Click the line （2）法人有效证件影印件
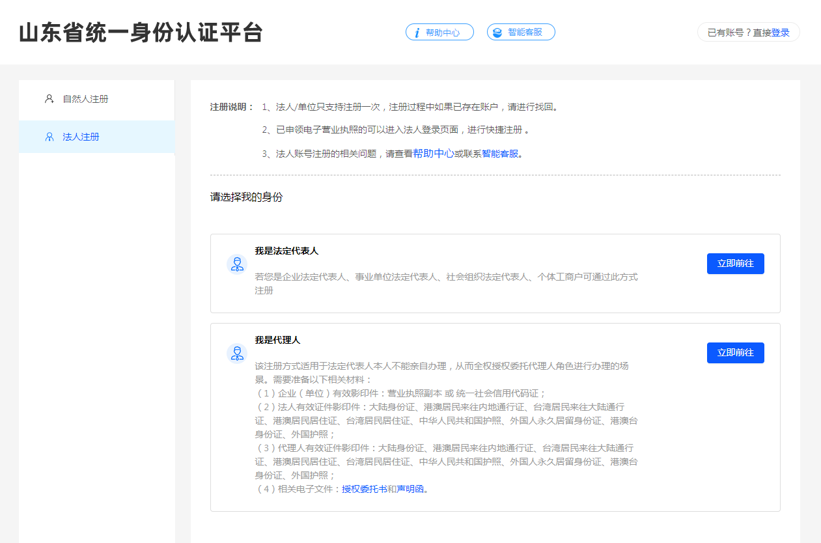 [x=447, y=421]
